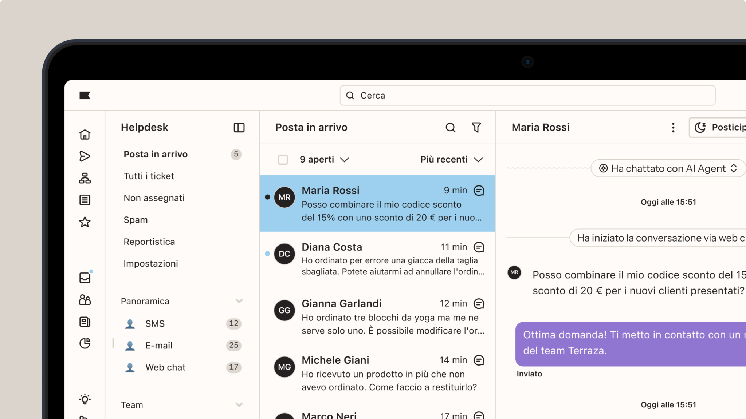This screenshot has width=746, height=419.
Task: Click the magnifier icon beside Posta in arrivo
Action: (451, 127)
